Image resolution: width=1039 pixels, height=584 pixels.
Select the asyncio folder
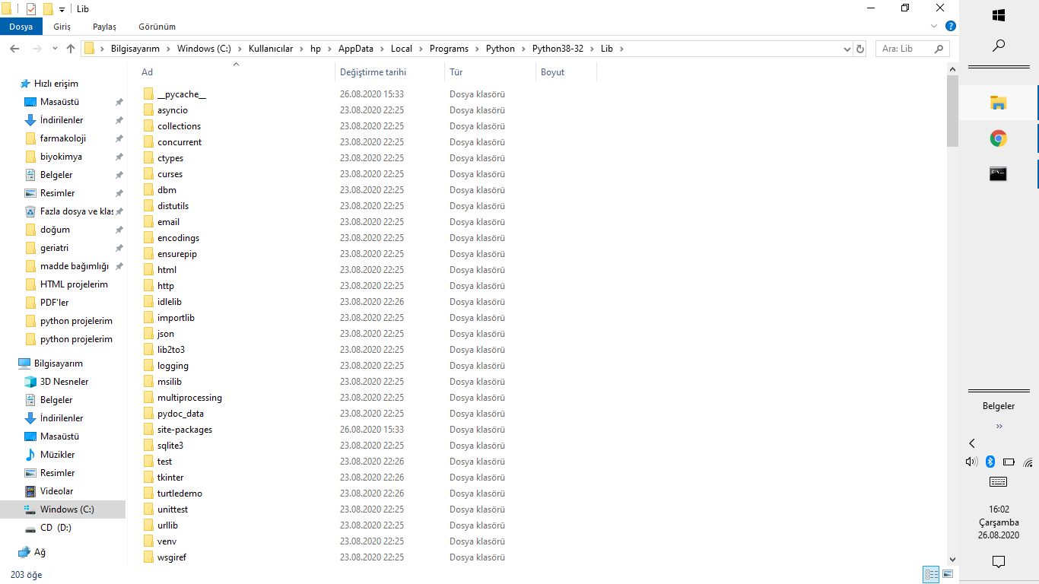(173, 110)
